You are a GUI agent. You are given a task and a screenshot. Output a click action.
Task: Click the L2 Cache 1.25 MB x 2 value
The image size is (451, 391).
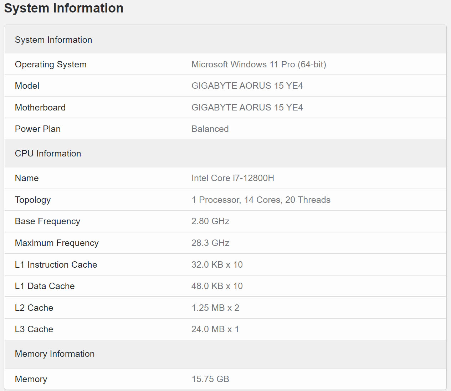point(215,308)
